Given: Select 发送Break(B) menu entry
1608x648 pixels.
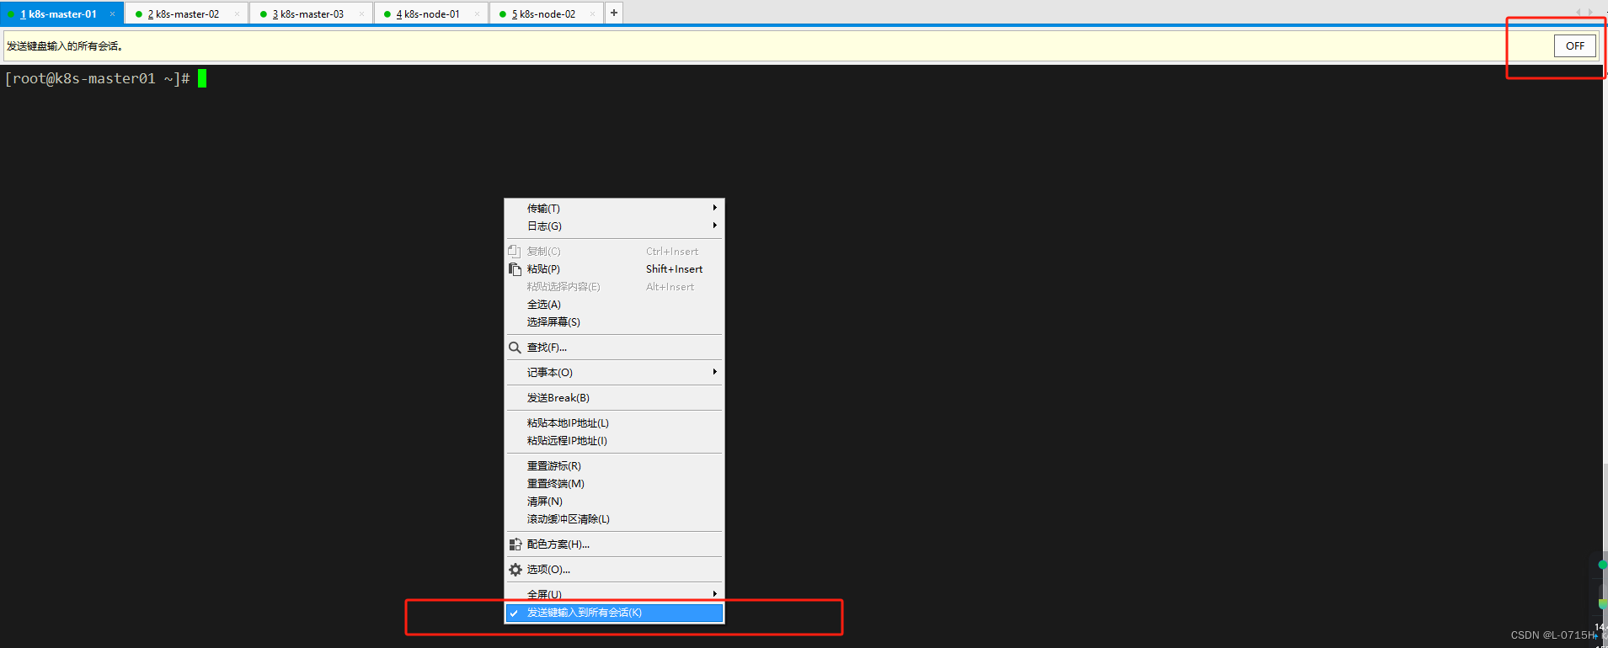Looking at the screenshot, I should [x=614, y=398].
